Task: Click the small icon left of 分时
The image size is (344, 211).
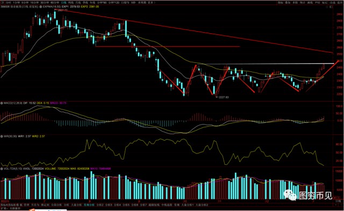Action: (3, 2)
